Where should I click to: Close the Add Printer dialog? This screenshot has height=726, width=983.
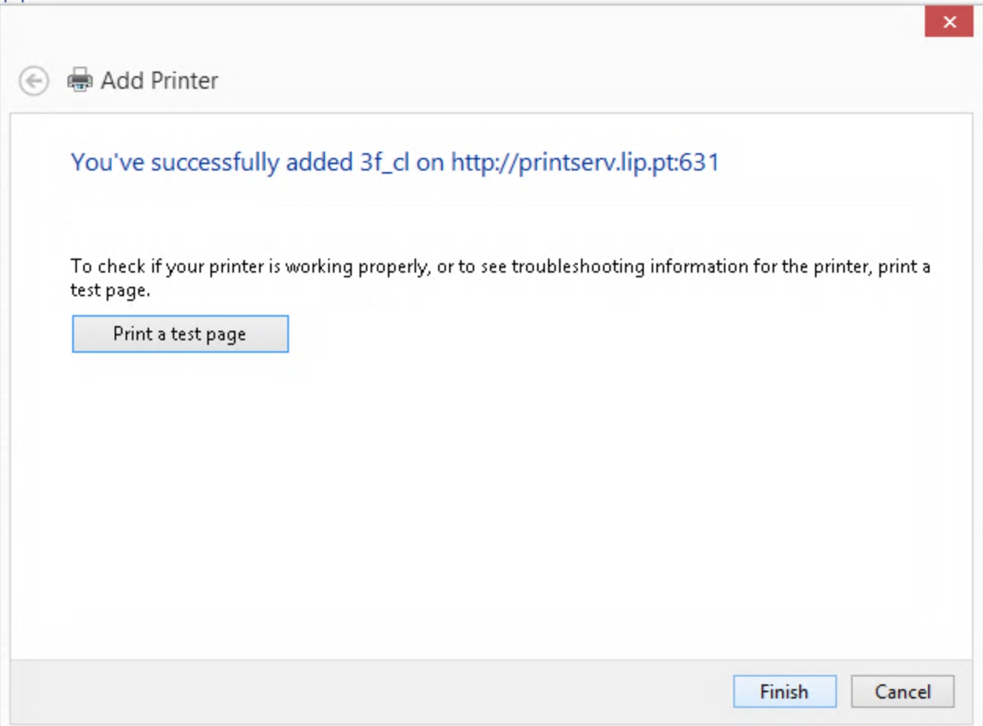[949, 22]
